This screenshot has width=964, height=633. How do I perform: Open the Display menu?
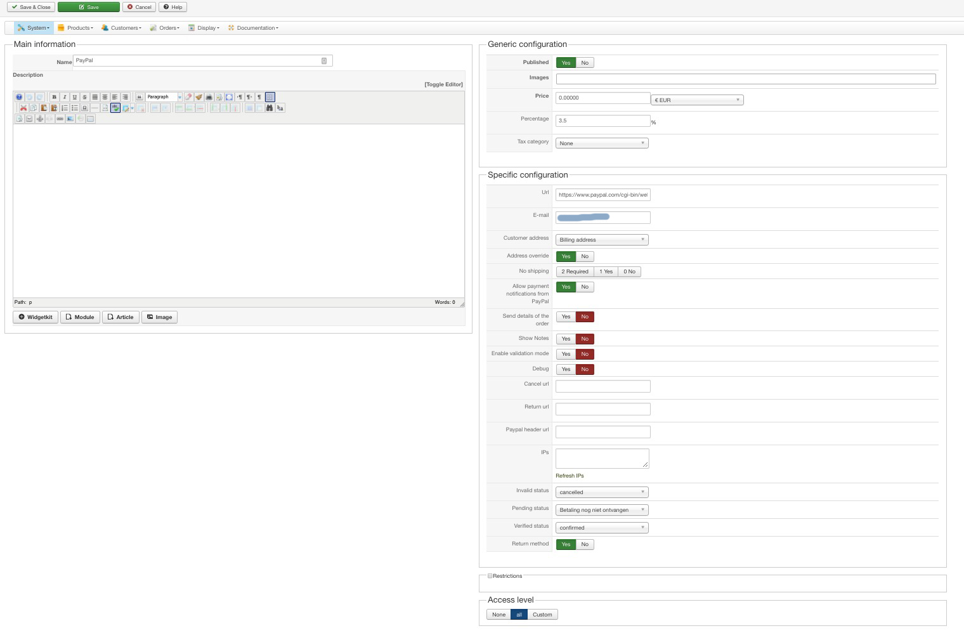click(x=204, y=28)
